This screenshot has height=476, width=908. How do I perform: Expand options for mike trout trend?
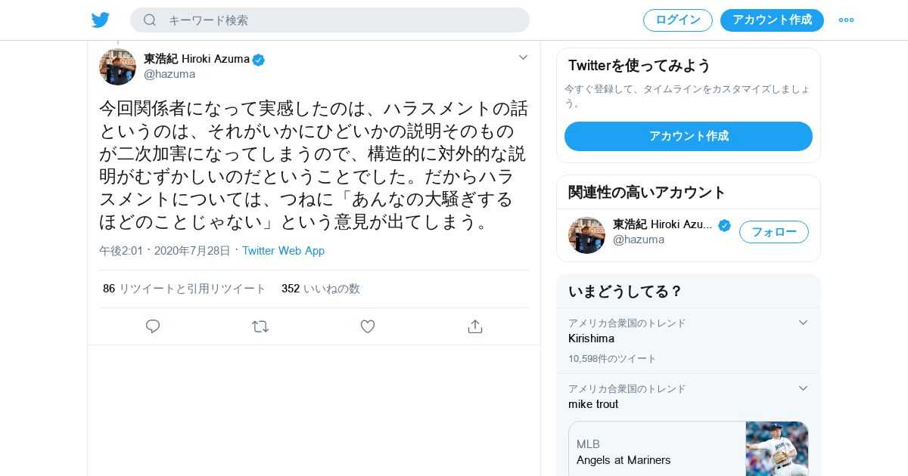[x=803, y=388]
